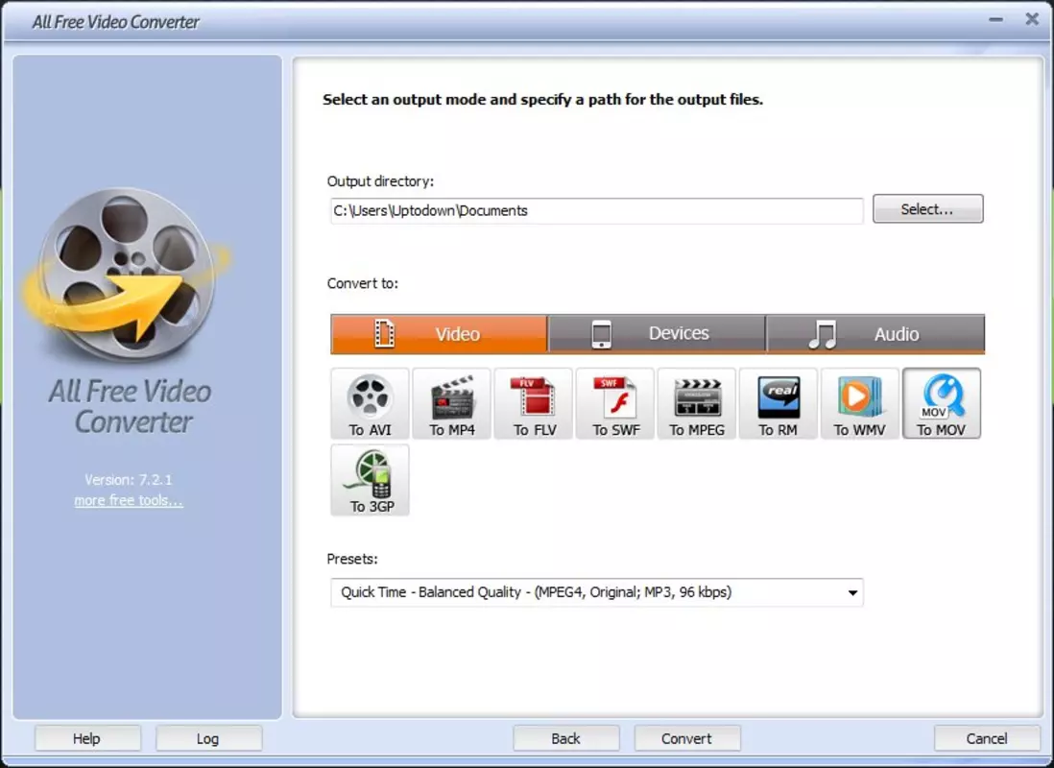Select the To MPEG format icon
Screen dimensions: 1054x768
tap(697, 403)
